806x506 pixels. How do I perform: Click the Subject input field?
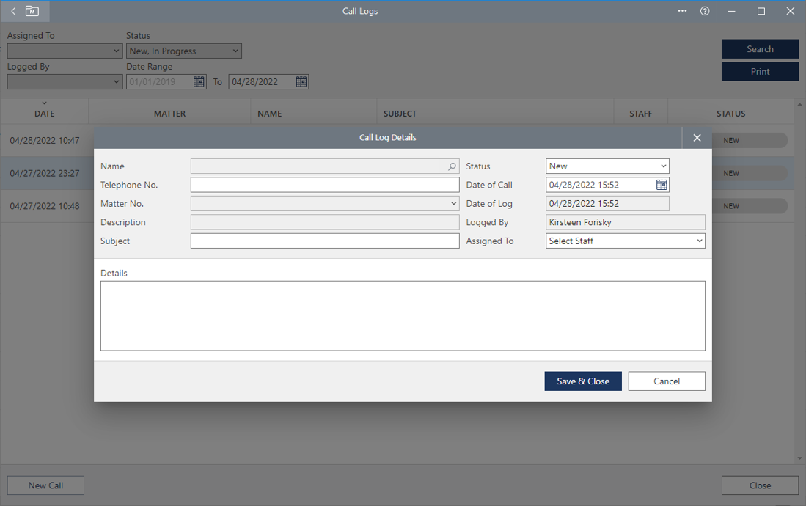(324, 241)
